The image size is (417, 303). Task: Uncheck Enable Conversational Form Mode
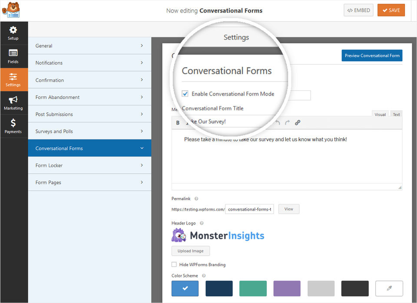point(185,94)
